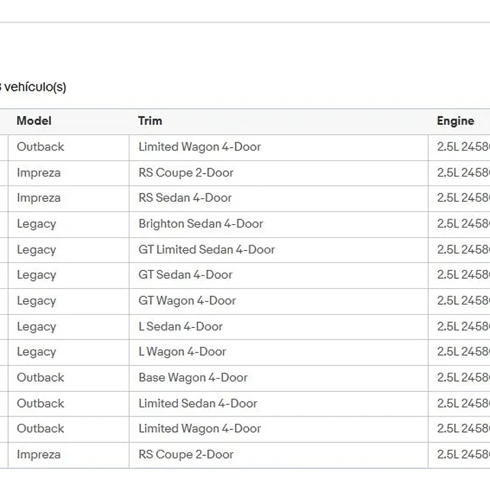490x490 pixels.
Task: Choose the Base Wagon 4-Door trim cell
Action: point(279,378)
